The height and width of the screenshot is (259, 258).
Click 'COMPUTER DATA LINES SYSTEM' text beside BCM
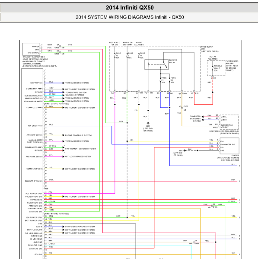click(x=195, y=119)
